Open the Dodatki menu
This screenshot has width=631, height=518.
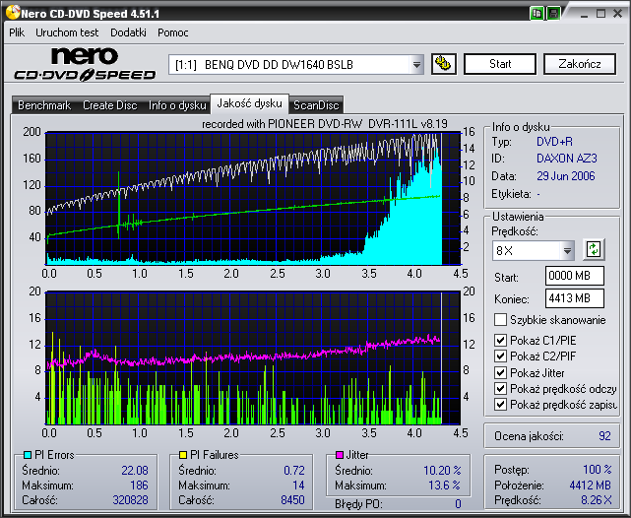[x=128, y=32]
